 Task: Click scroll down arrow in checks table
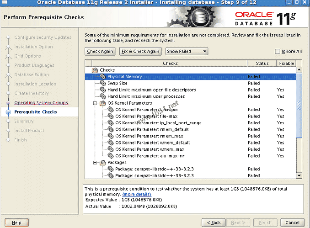click(299, 175)
